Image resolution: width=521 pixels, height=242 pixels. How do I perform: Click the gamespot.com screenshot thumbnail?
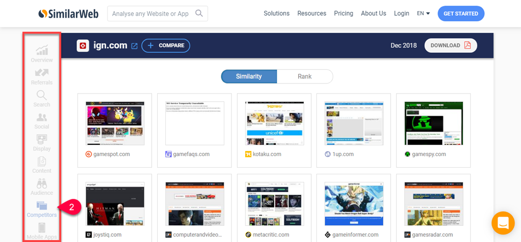[114, 124]
